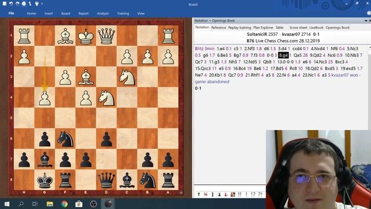The width and height of the screenshot is (371, 209).
Task: Click the save icon in quick access toolbar
Action: click(5, 3)
